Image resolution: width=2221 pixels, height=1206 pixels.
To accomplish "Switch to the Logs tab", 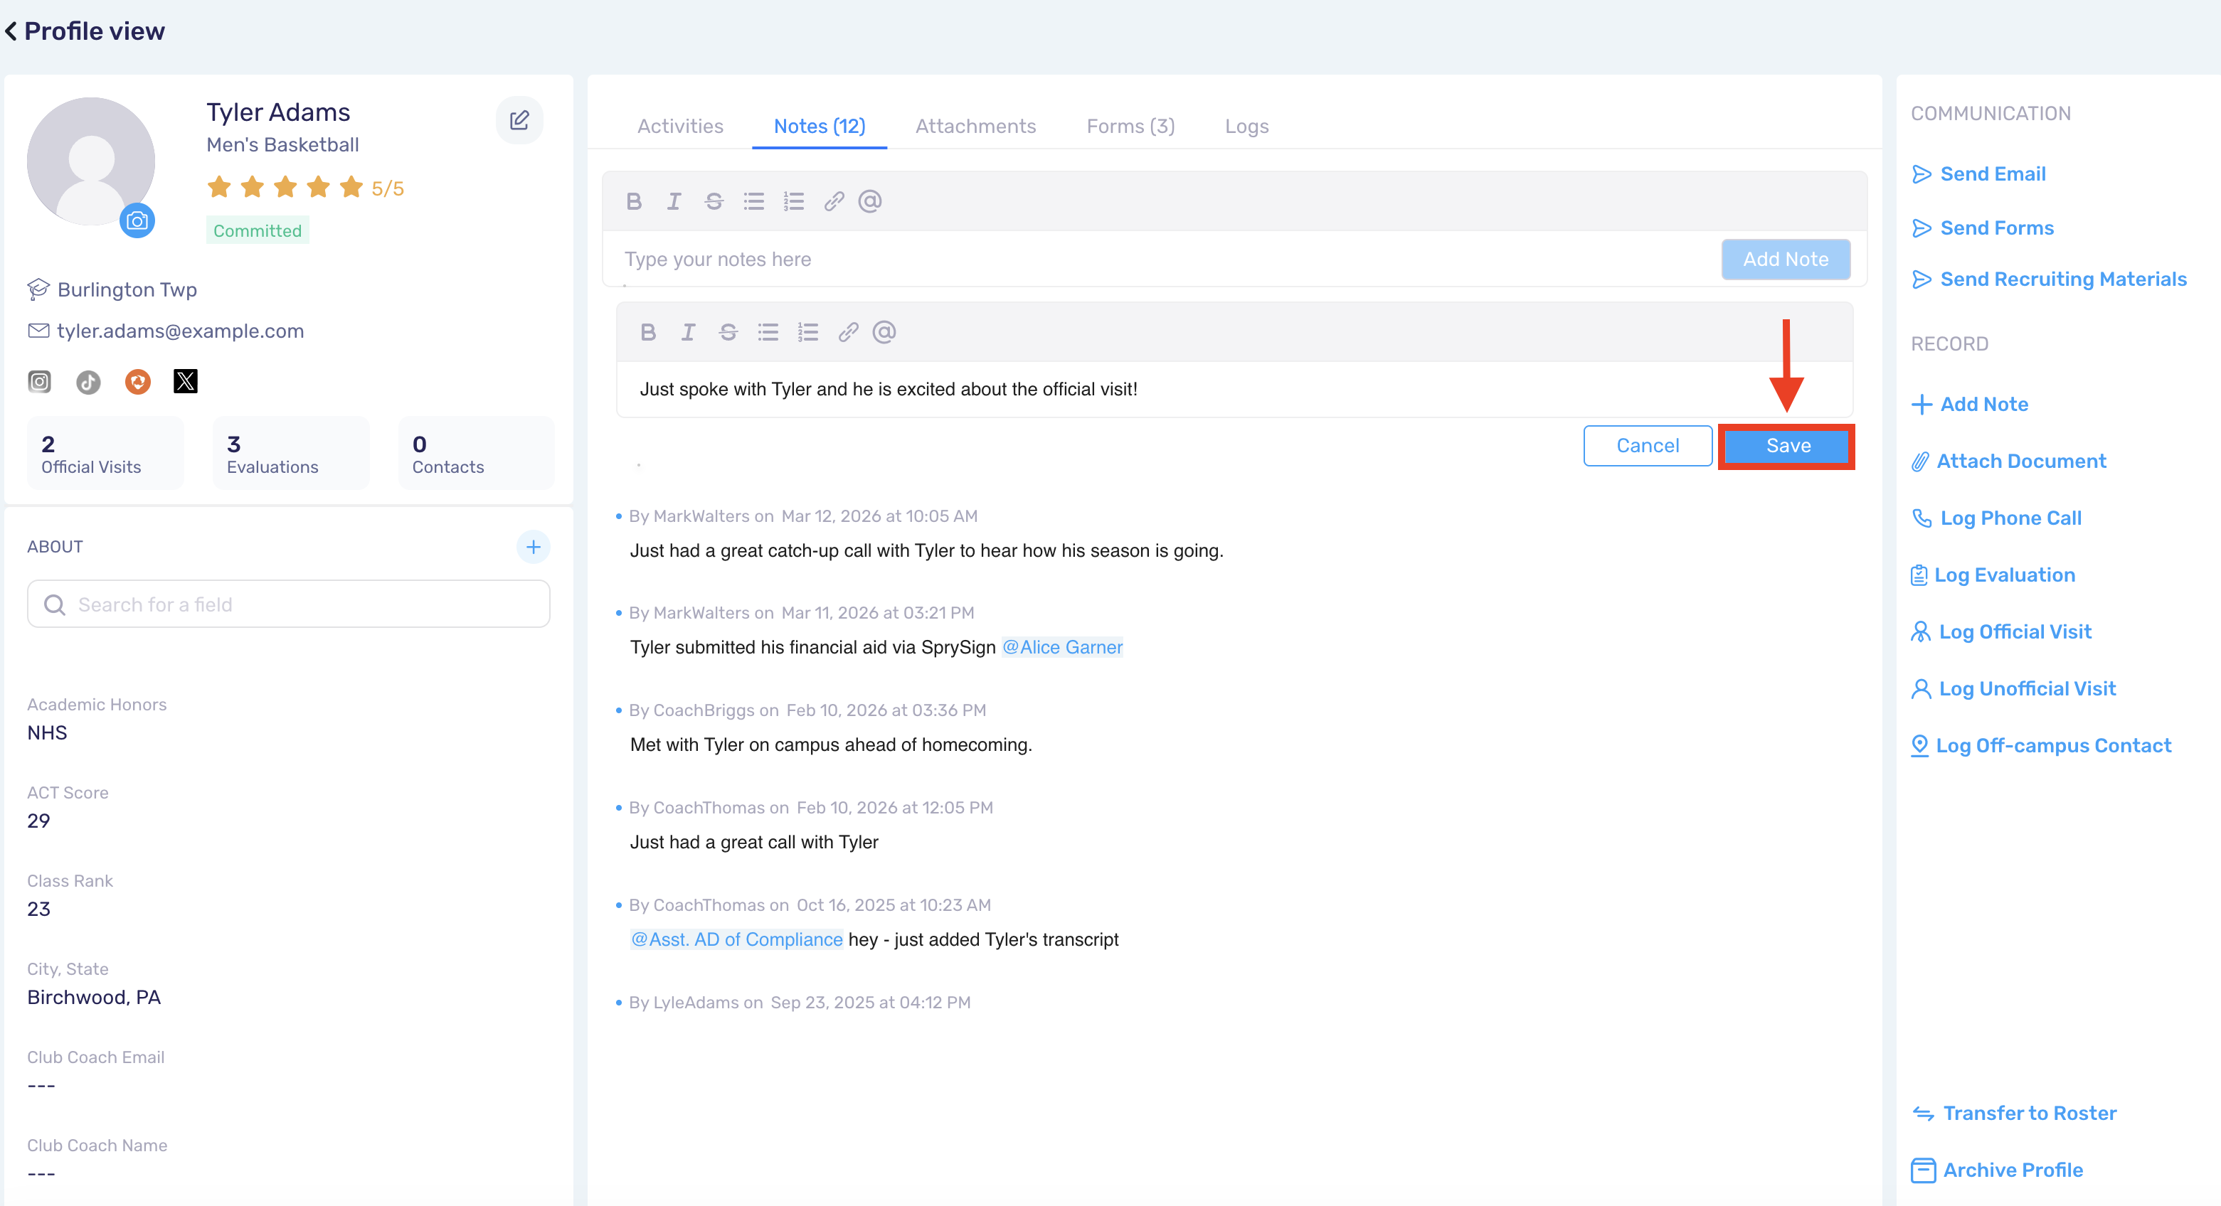I will pyautogui.click(x=1246, y=127).
